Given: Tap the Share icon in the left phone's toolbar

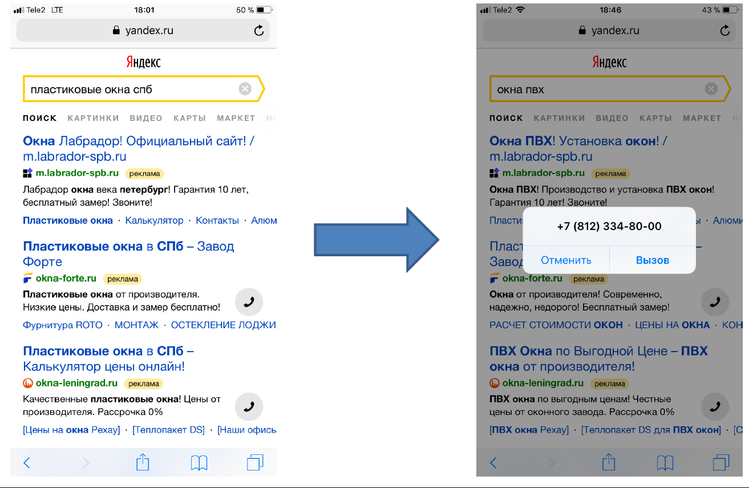Looking at the screenshot, I should pyautogui.click(x=143, y=462).
